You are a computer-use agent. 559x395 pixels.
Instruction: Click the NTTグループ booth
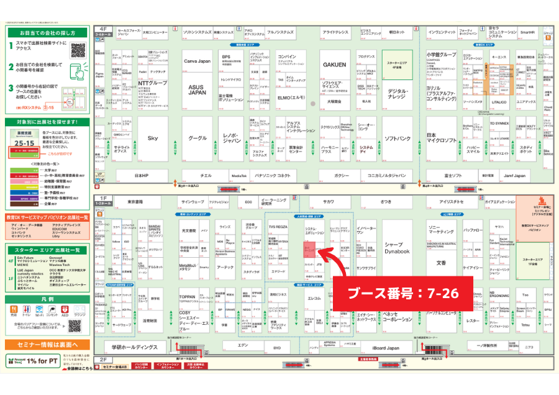click(153, 94)
